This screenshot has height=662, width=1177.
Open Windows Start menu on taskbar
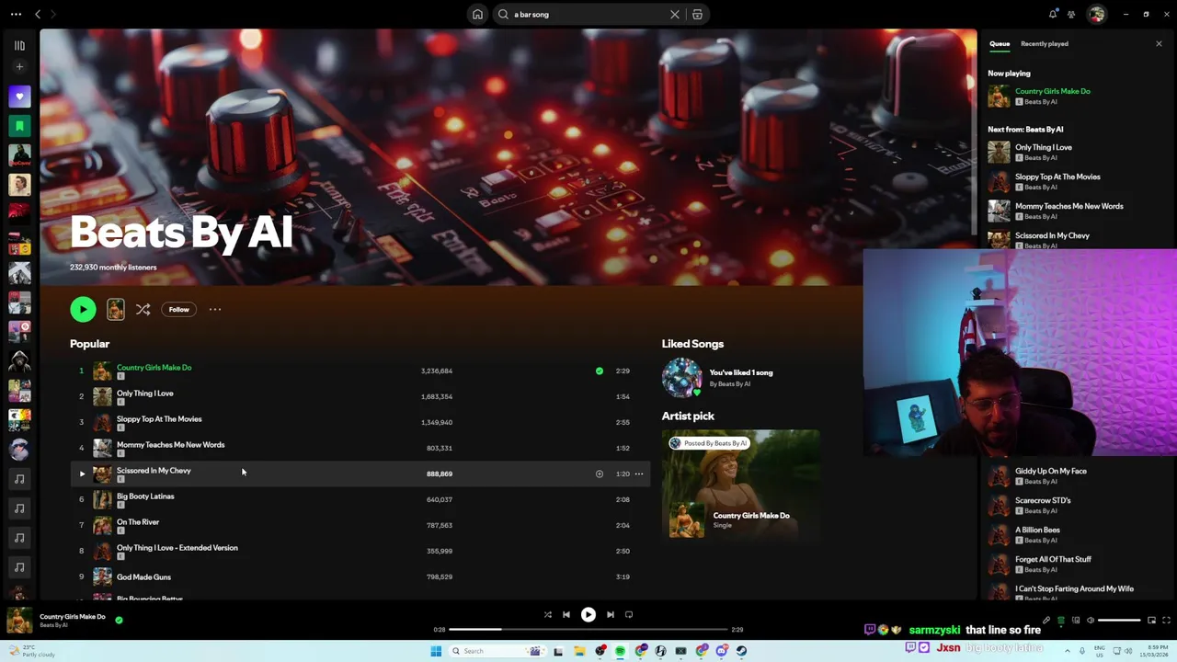436,651
